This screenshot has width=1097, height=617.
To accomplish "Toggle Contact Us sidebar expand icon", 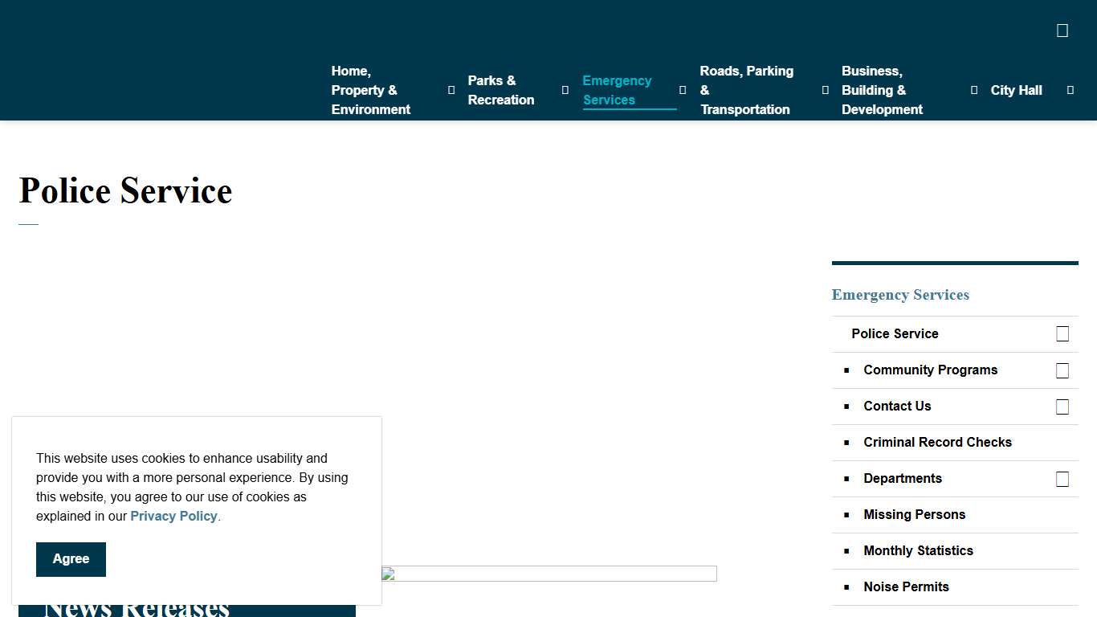I will tap(1062, 407).
